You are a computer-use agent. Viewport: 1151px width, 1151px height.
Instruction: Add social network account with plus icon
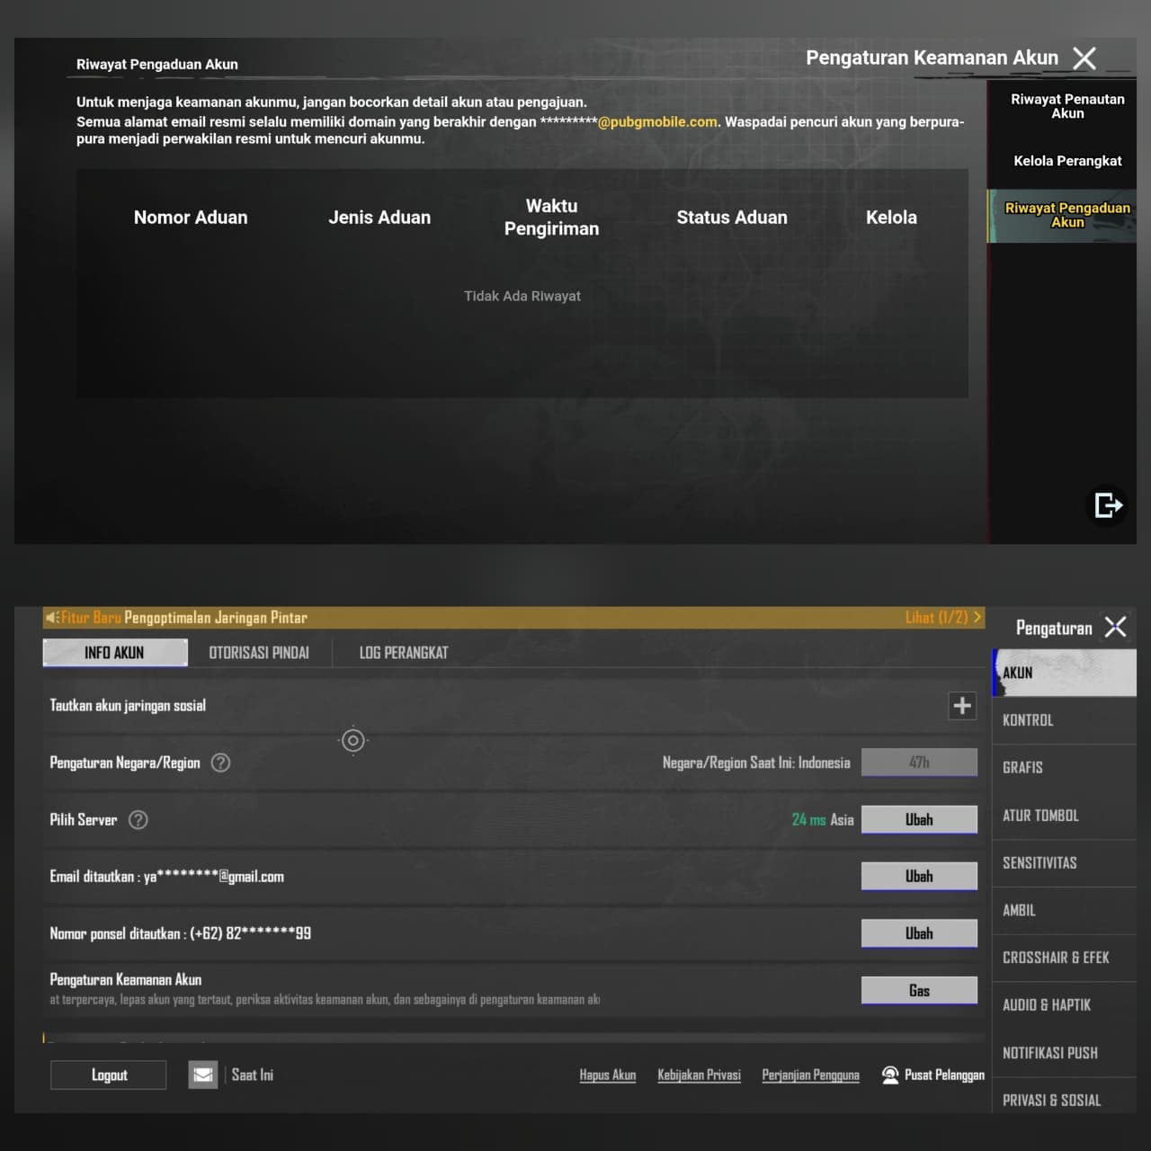pos(962,706)
